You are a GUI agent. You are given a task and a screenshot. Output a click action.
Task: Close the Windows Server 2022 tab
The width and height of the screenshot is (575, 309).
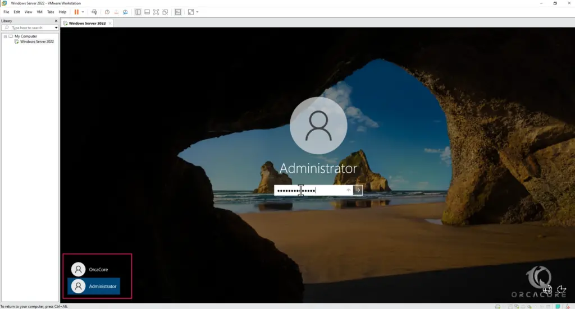tap(110, 23)
